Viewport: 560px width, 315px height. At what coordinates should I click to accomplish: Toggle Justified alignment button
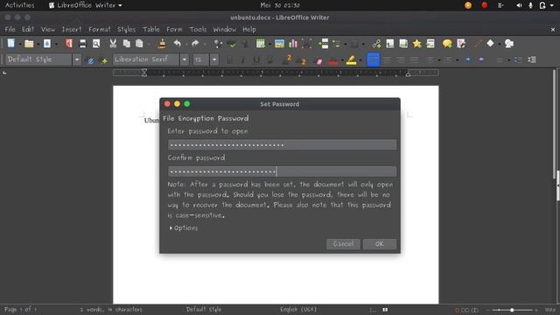(x=414, y=60)
